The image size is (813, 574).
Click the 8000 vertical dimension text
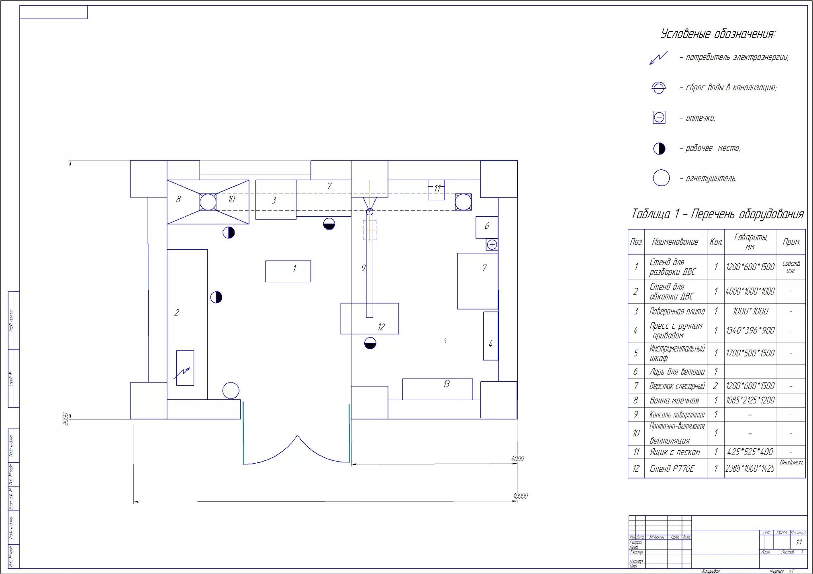[x=66, y=419]
